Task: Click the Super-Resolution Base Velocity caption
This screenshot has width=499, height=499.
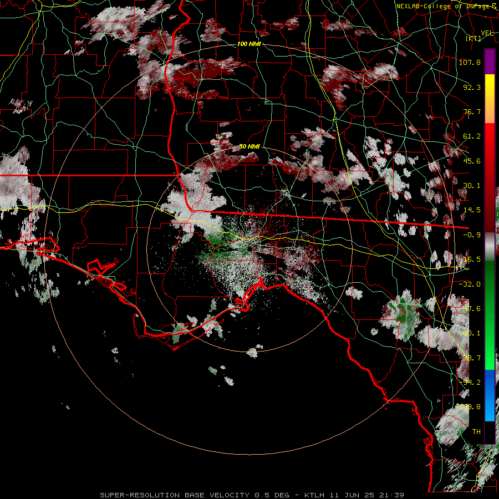Action: (x=252, y=495)
